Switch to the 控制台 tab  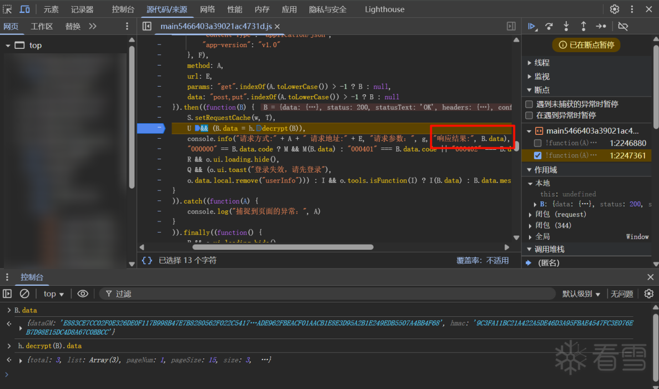click(x=123, y=9)
